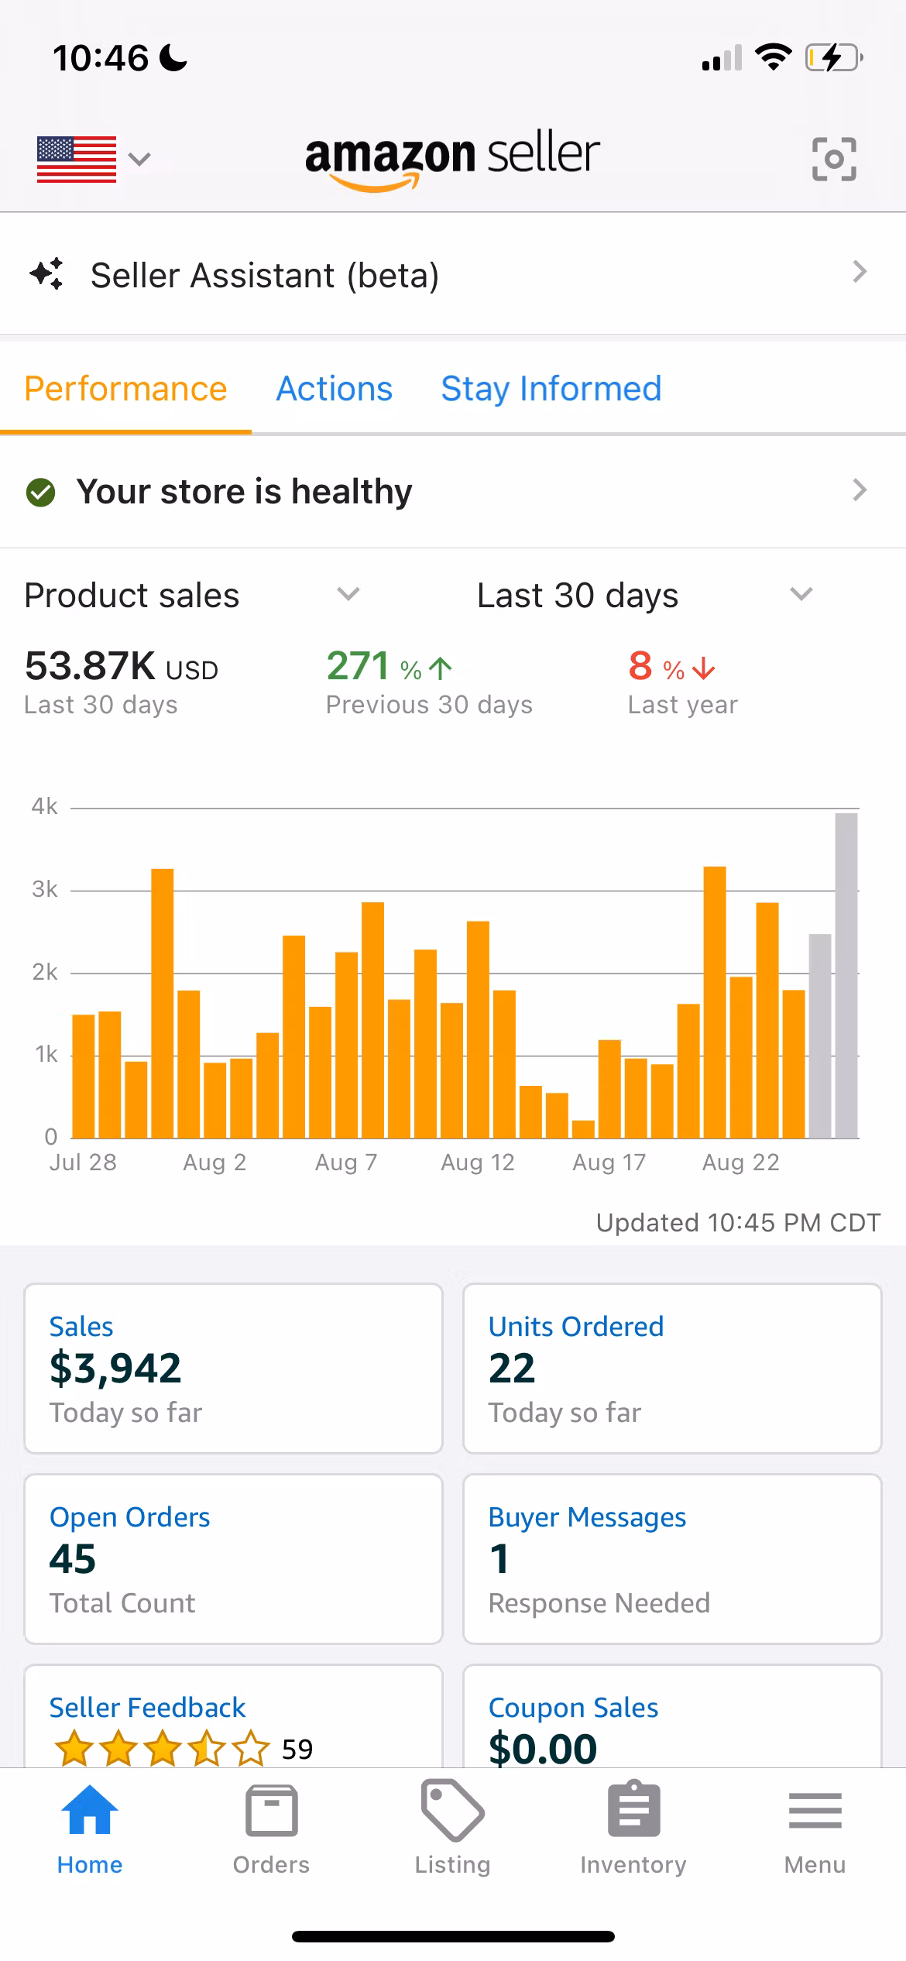Image resolution: width=906 pixels, height=1961 pixels.
Task: Tap the tallest gray chart bar
Action: coord(846,975)
